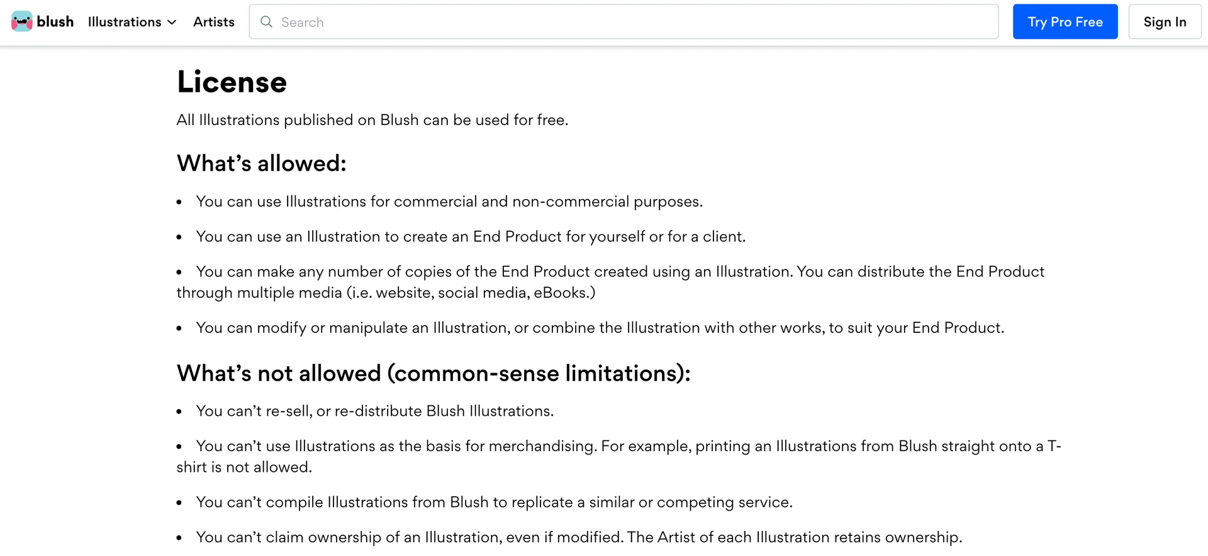Click the arrow next to Illustrations
This screenshot has width=1208, height=556.
[172, 22]
